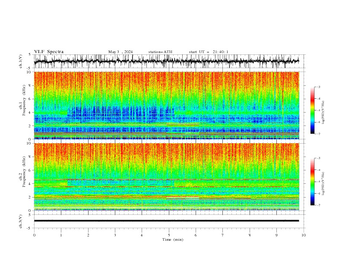
Task: Click the '-7' value on the ch.2 colorbar
Action: (318, 205)
